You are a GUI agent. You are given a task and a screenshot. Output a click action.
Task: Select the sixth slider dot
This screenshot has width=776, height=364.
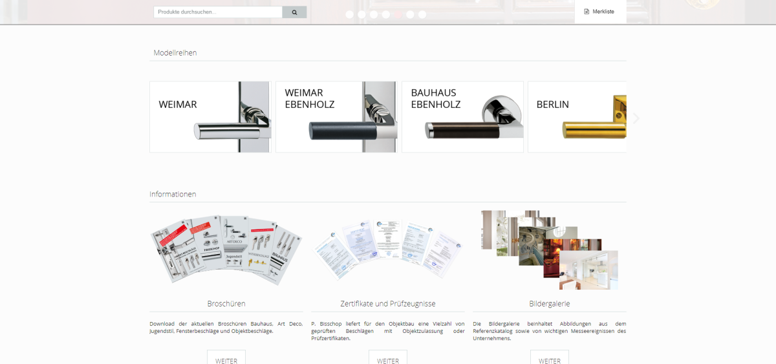[x=410, y=14]
